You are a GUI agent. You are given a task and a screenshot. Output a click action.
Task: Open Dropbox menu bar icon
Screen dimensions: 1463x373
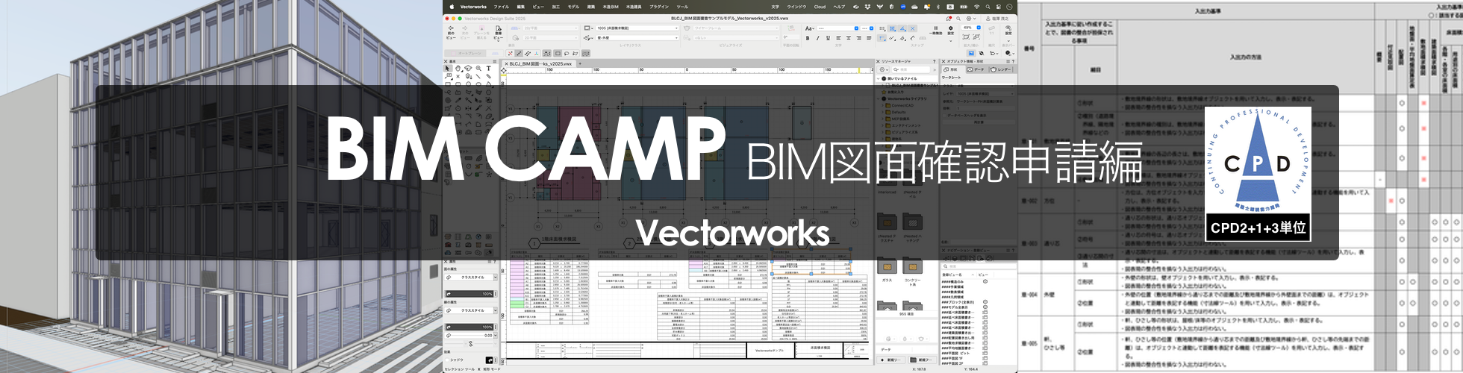pos(867,7)
